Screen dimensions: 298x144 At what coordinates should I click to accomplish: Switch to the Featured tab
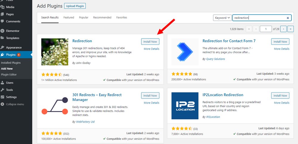click(69, 18)
